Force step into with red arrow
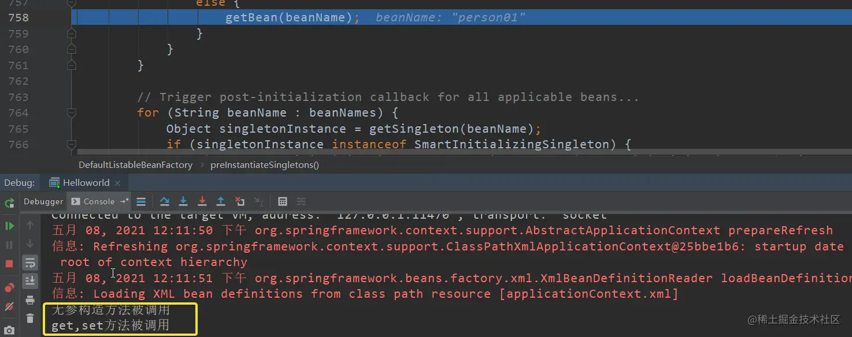 click(x=202, y=201)
